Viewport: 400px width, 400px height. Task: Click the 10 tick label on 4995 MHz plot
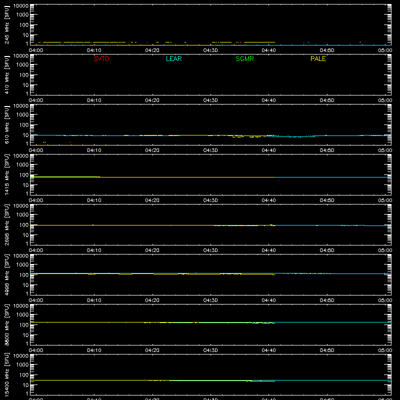coord(25,285)
